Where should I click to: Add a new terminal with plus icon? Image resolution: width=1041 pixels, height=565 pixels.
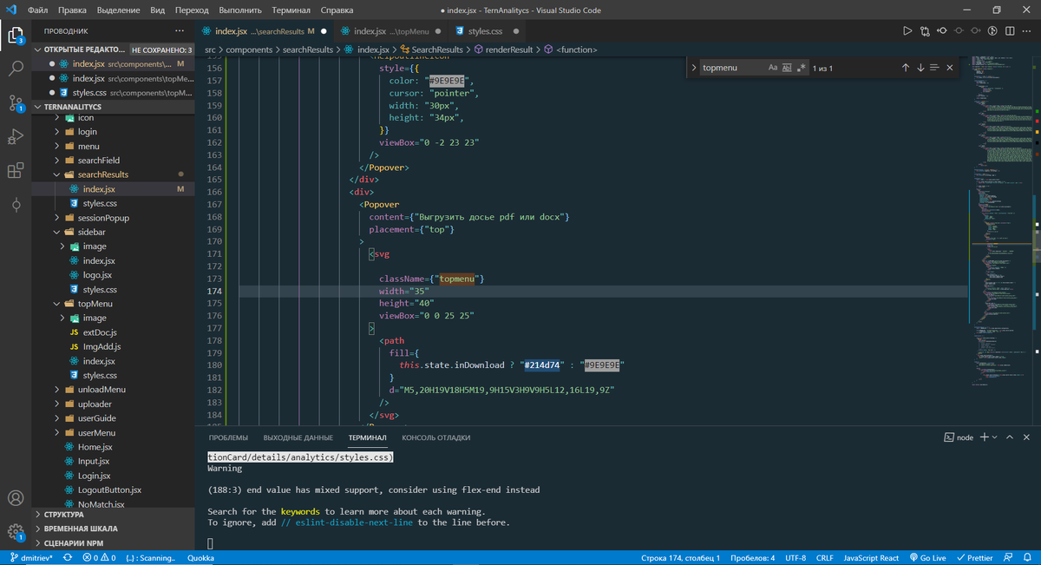[984, 437]
